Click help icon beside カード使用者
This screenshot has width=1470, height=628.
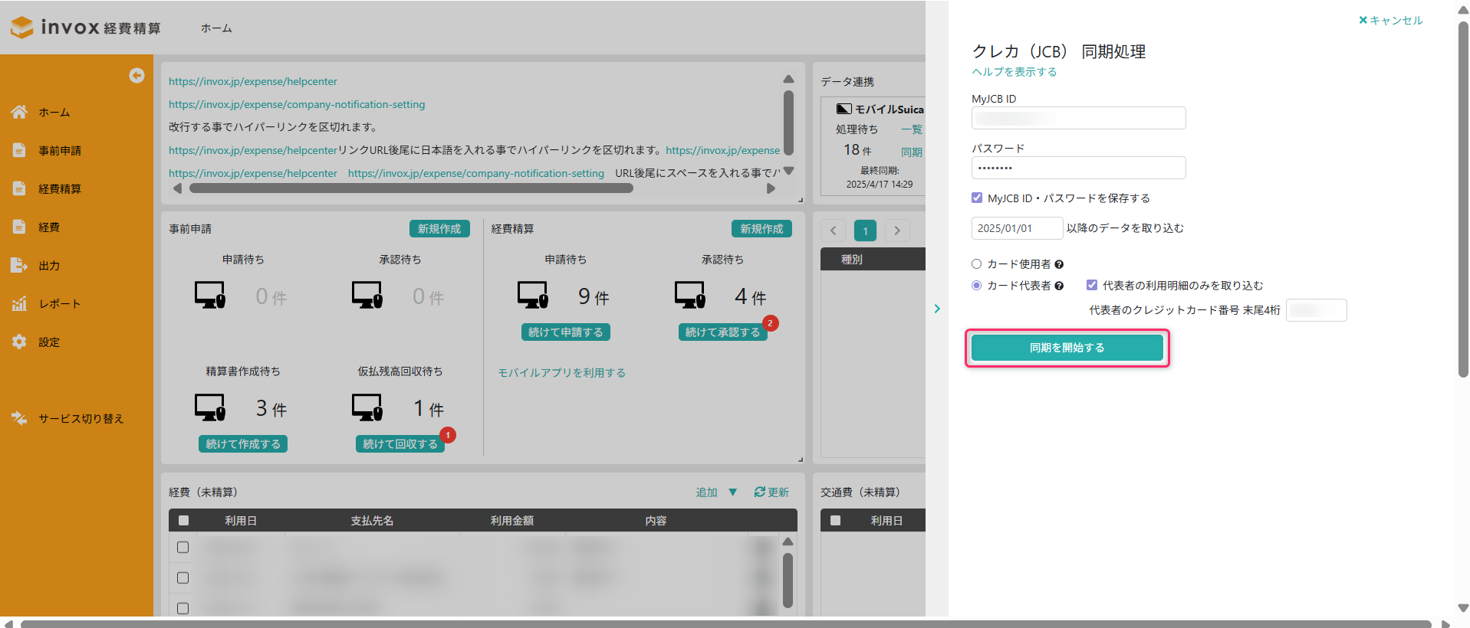[1059, 264]
